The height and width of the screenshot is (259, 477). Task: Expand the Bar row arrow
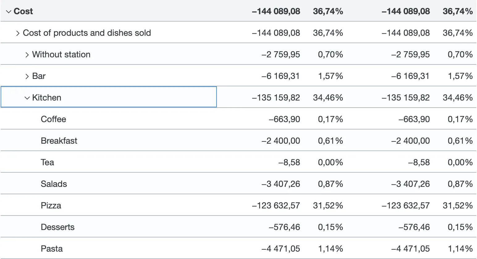pyautogui.click(x=27, y=76)
